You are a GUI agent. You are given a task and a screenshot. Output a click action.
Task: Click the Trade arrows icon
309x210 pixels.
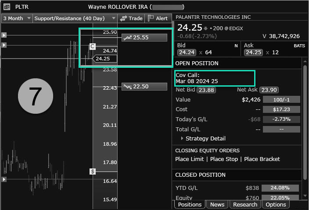[124, 18]
